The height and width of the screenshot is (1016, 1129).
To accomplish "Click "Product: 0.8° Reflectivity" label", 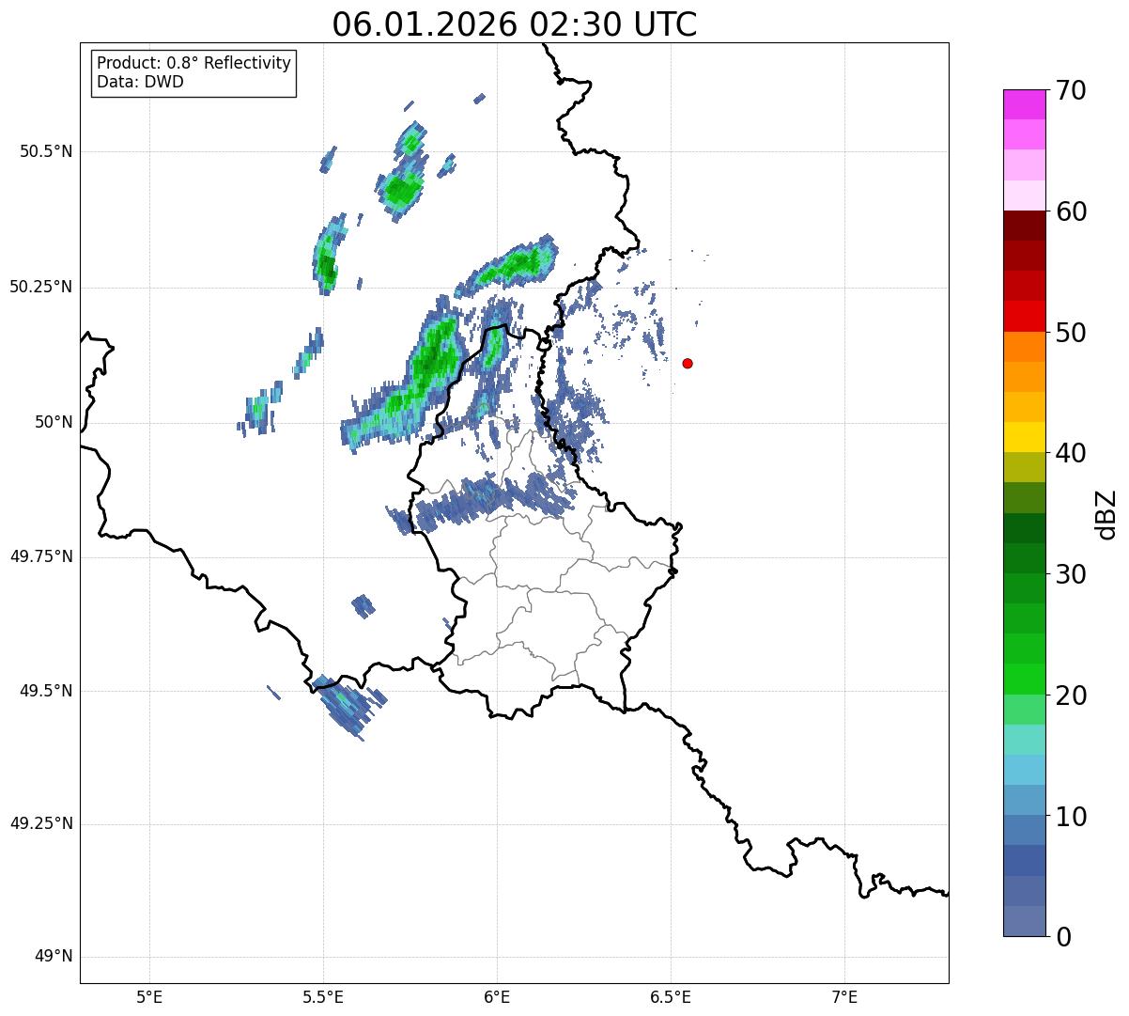I will [194, 63].
